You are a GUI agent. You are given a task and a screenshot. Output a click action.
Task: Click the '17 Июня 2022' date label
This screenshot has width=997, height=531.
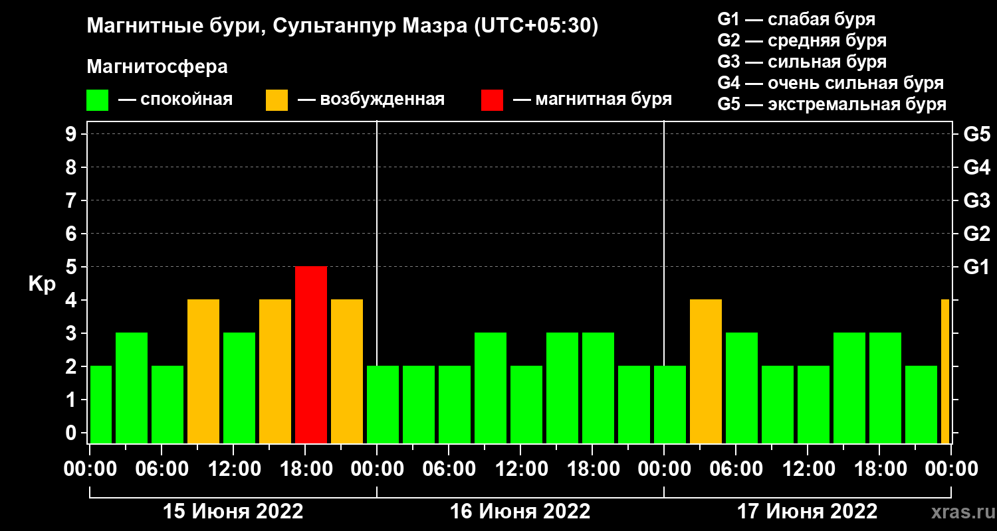click(x=808, y=512)
